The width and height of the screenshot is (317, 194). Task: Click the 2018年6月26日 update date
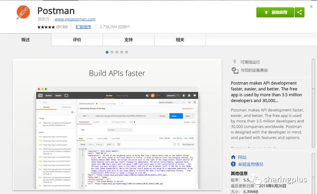click(x=273, y=186)
